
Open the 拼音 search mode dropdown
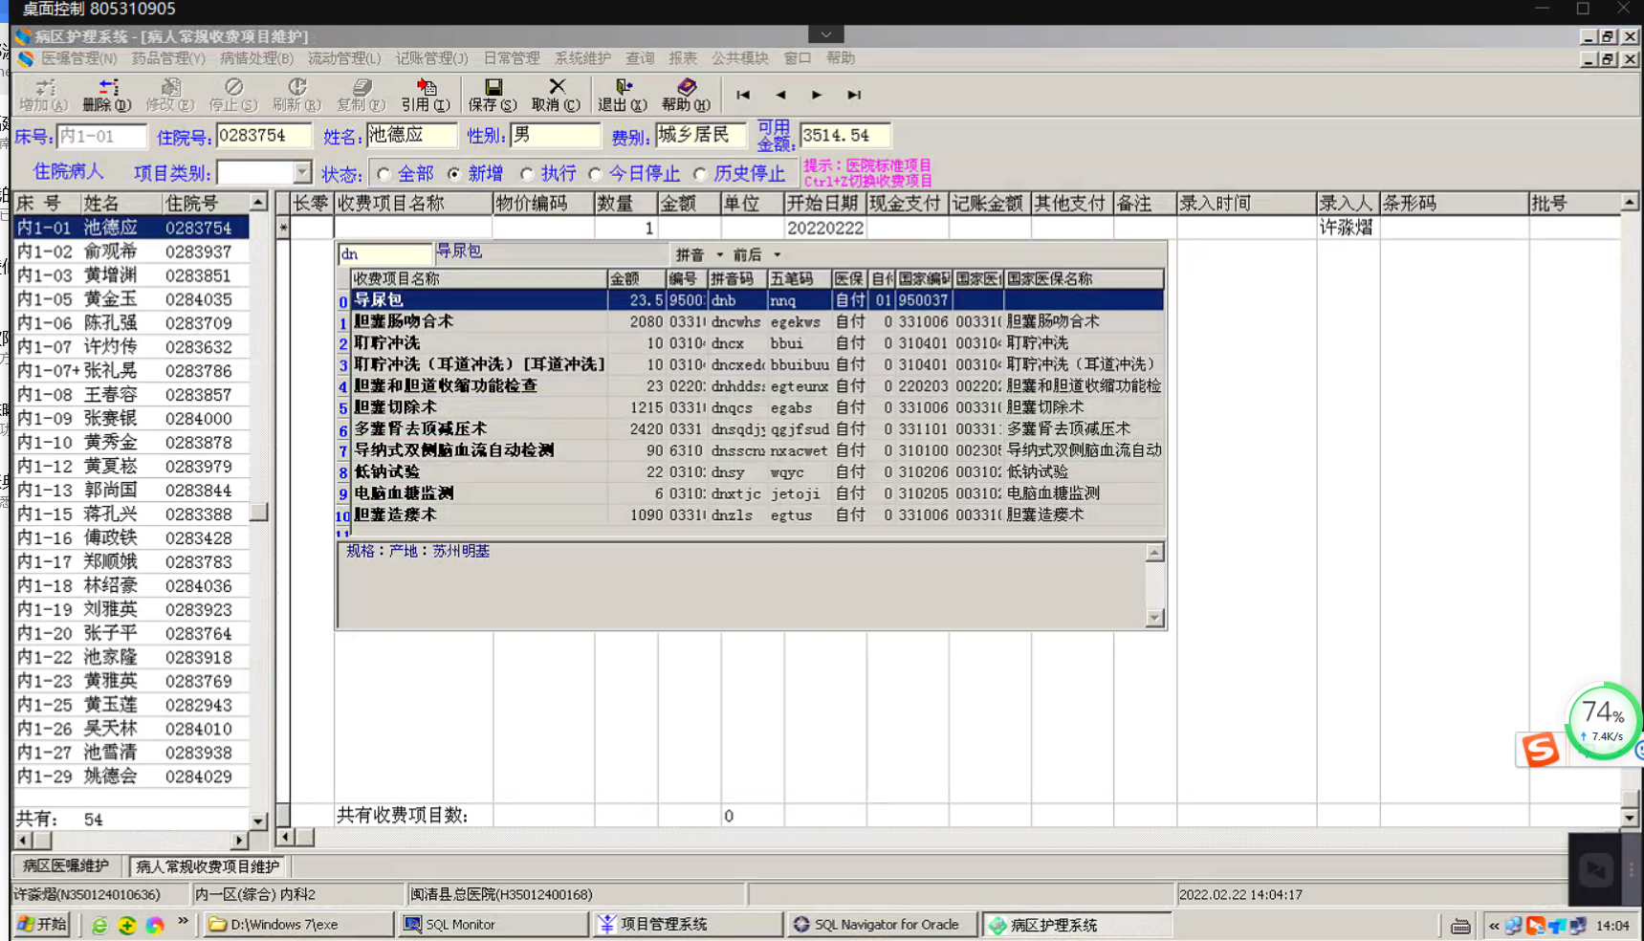pos(719,255)
